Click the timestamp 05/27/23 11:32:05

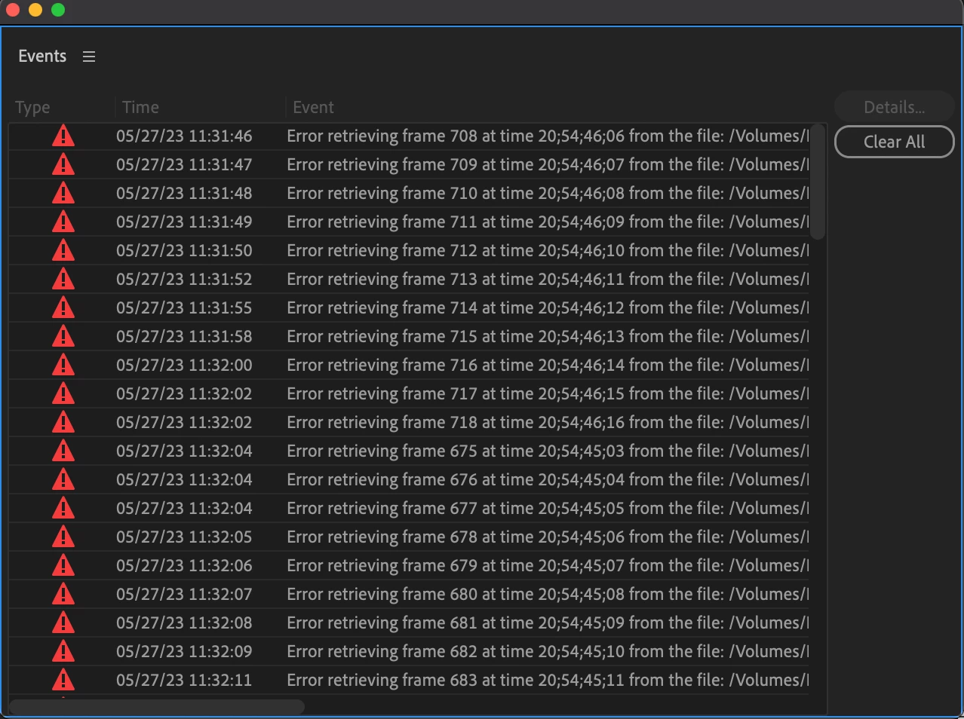click(x=184, y=537)
